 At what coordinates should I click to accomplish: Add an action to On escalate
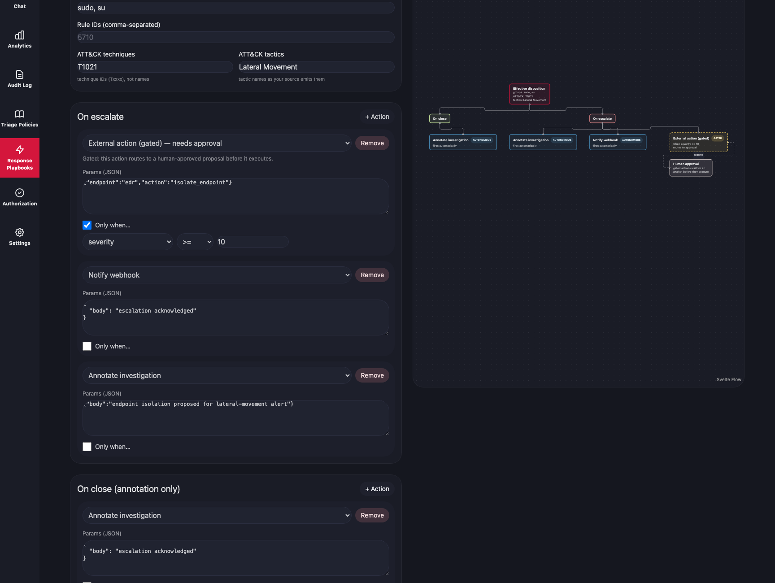tap(377, 117)
